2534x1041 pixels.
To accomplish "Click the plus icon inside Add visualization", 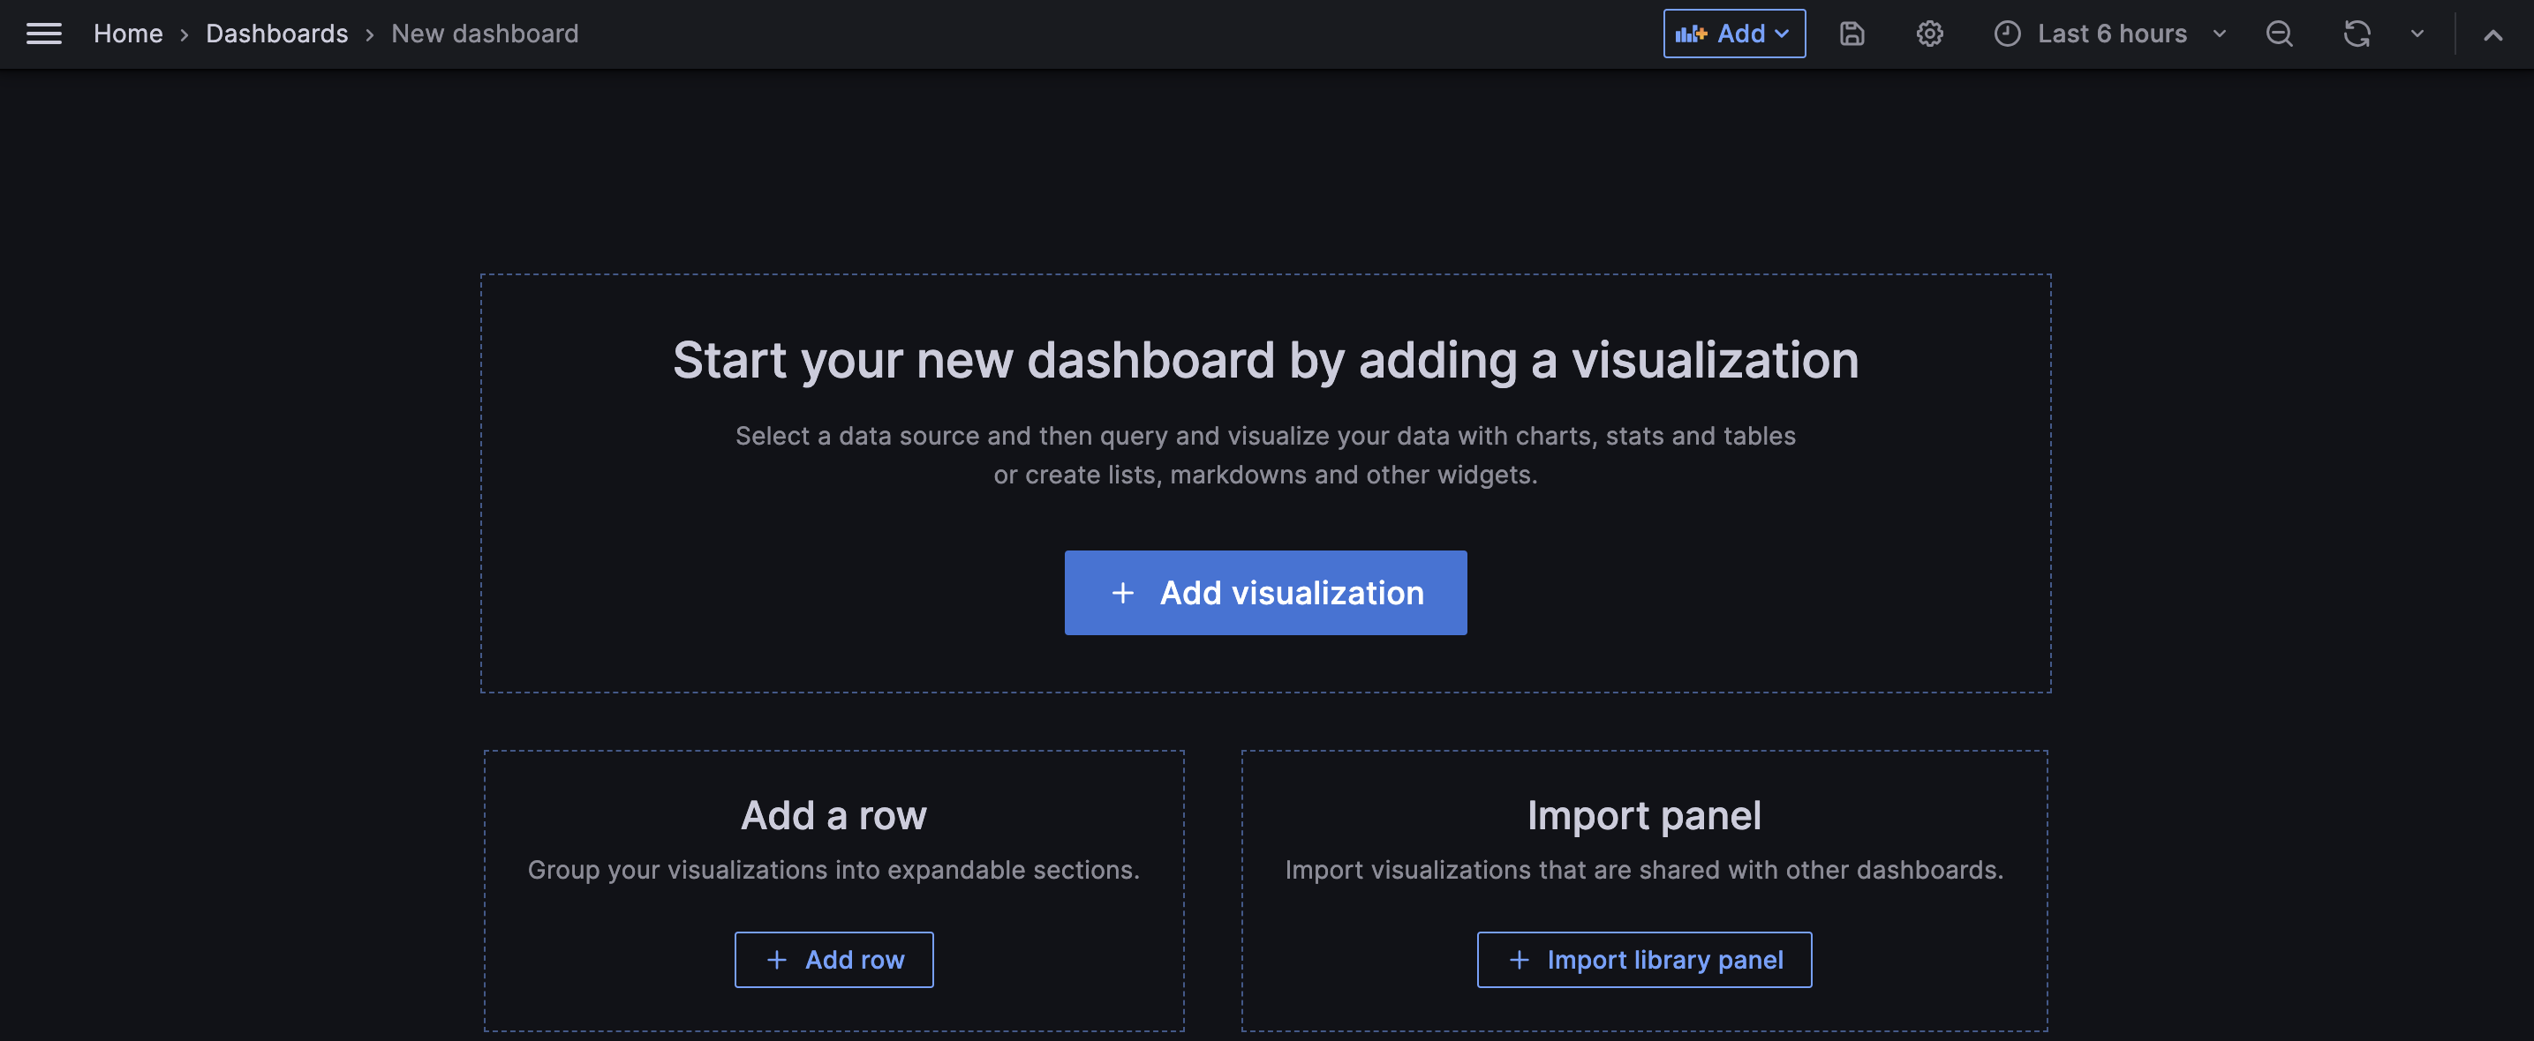I will pyautogui.click(x=1123, y=593).
